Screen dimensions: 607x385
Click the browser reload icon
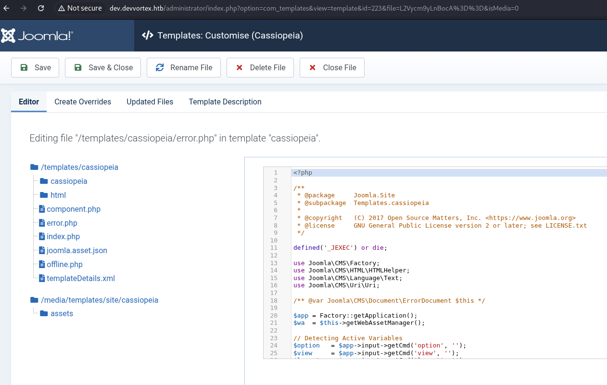41,8
